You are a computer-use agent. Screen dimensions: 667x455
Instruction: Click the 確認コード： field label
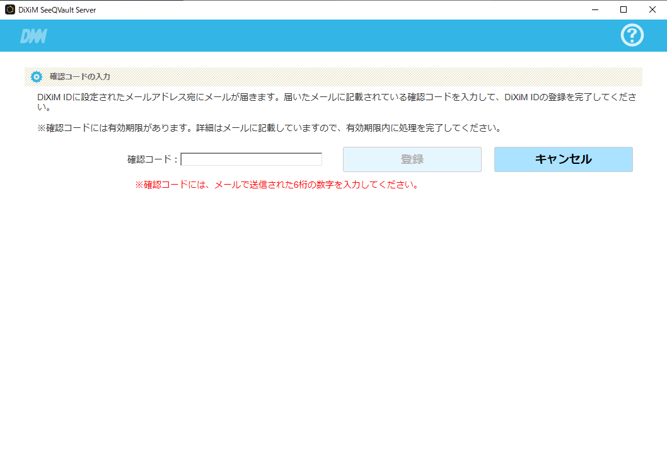(x=153, y=159)
